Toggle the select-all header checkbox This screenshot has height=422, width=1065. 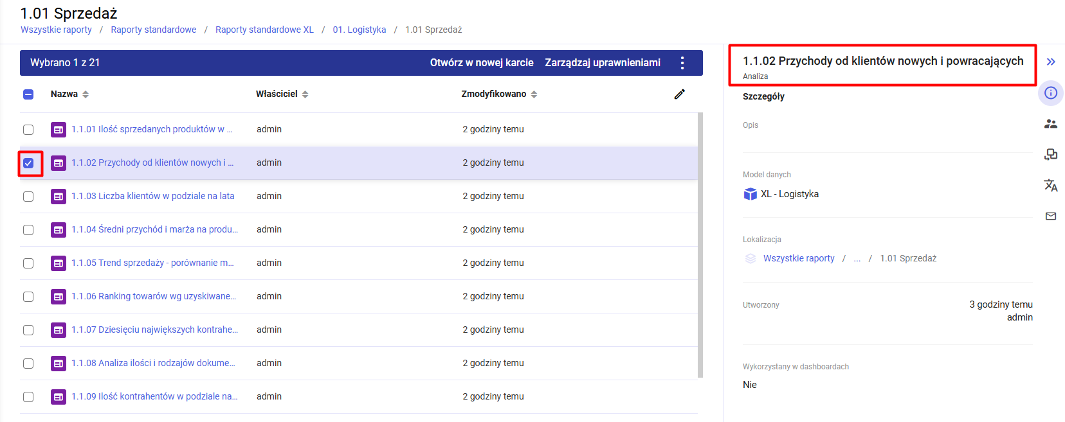[28, 94]
